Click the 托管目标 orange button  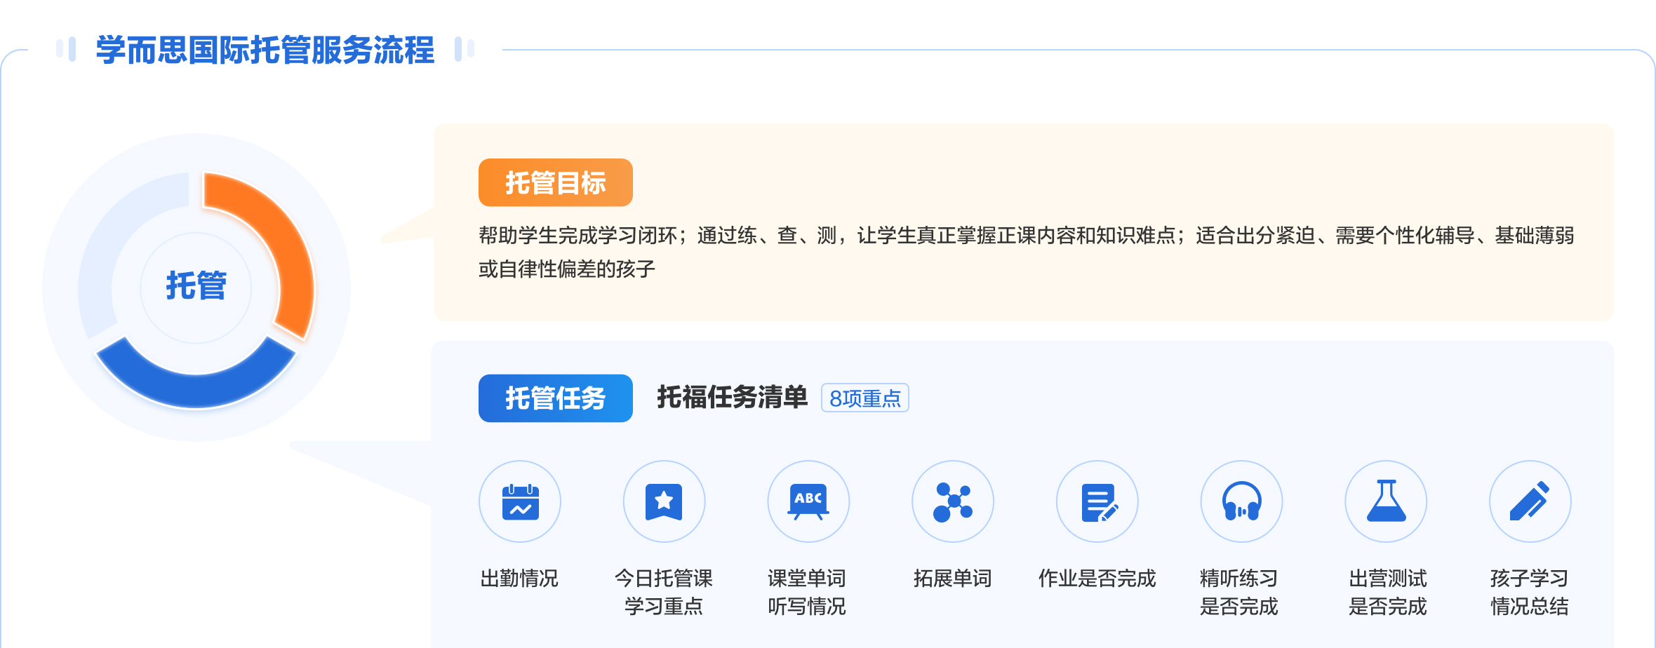click(556, 182)
